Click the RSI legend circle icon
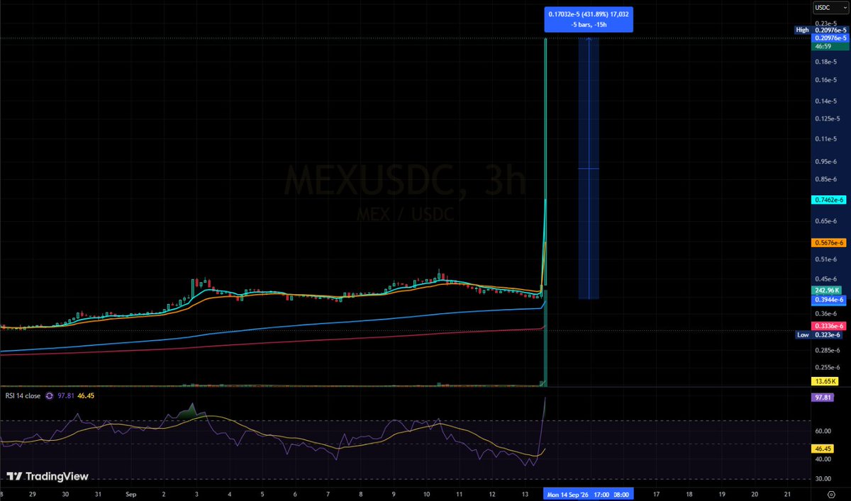Screen dimensions: 851x501 50,395
